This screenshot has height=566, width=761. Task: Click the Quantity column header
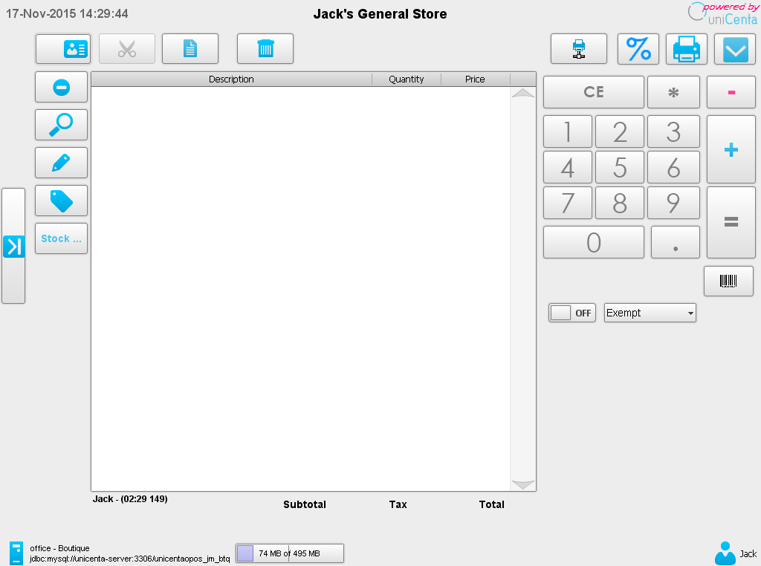click(x=406, y=79)
